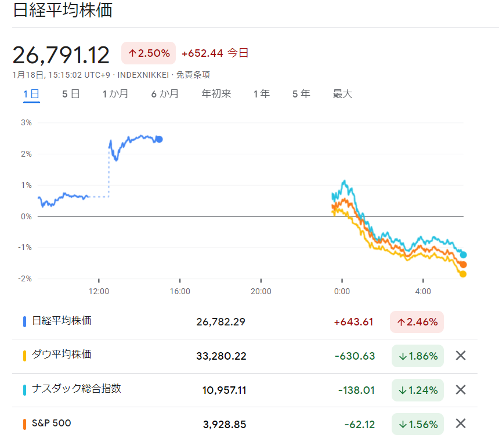The width and height of the screenshot is (499, 438).
Task: Open the S&P 500 row name
Action: [x=52, y=423]
